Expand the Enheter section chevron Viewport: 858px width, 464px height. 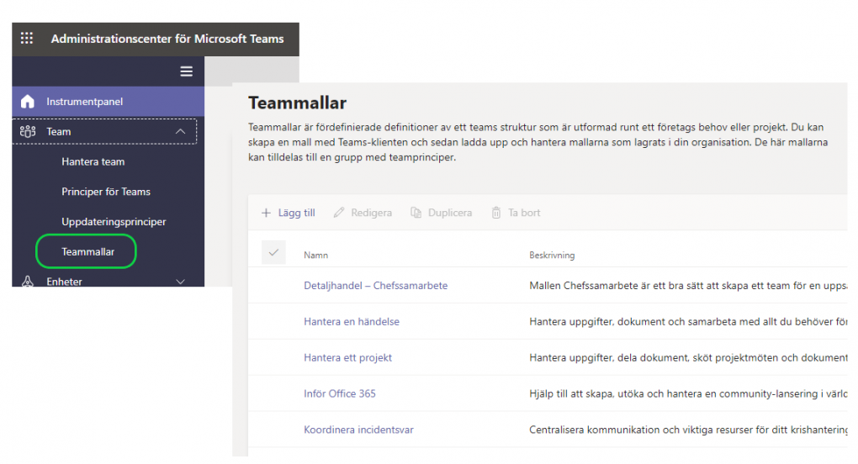tap(180, 282)
